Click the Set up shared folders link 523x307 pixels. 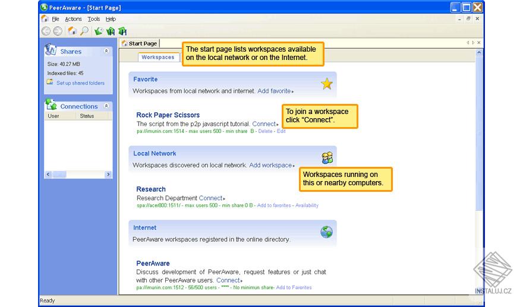tap(80, 83)
